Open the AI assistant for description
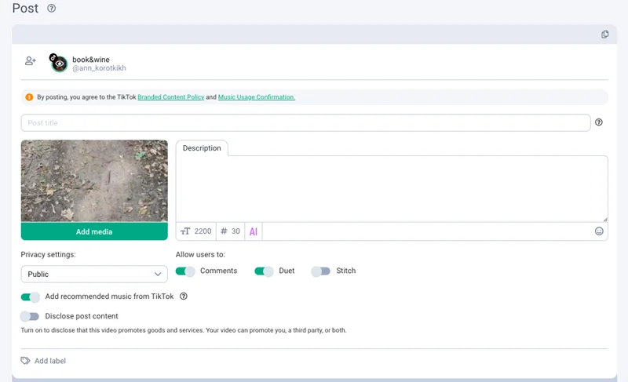The image size is (628, 382). pos(253,231)
